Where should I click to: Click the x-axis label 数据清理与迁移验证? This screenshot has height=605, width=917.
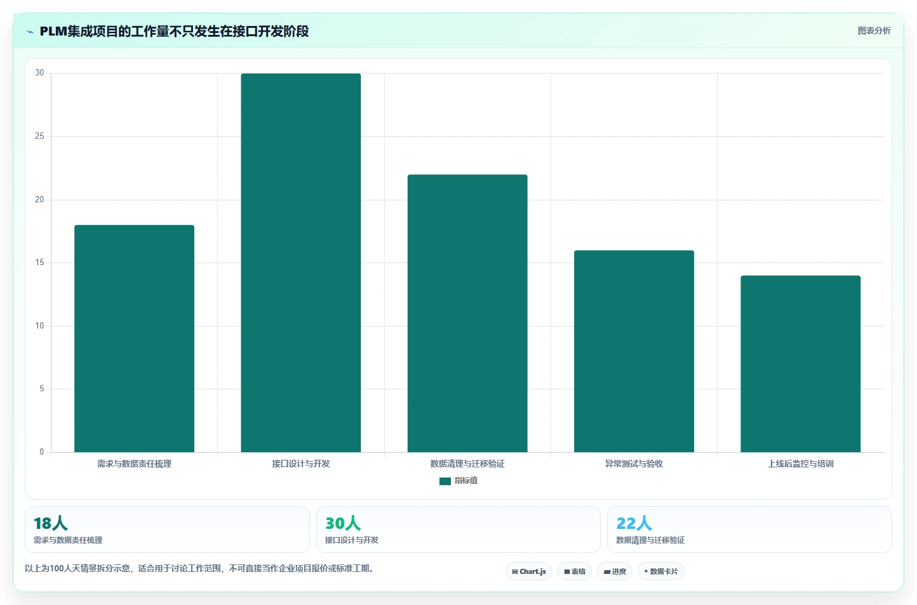coord(467,464)
